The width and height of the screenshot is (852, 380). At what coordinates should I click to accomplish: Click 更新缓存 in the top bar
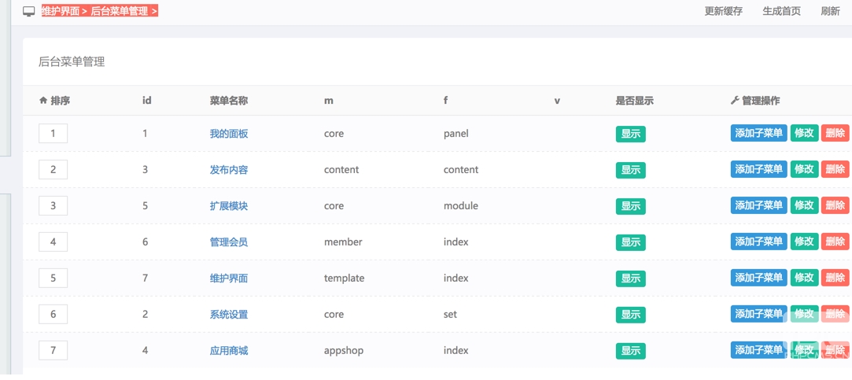723,12
